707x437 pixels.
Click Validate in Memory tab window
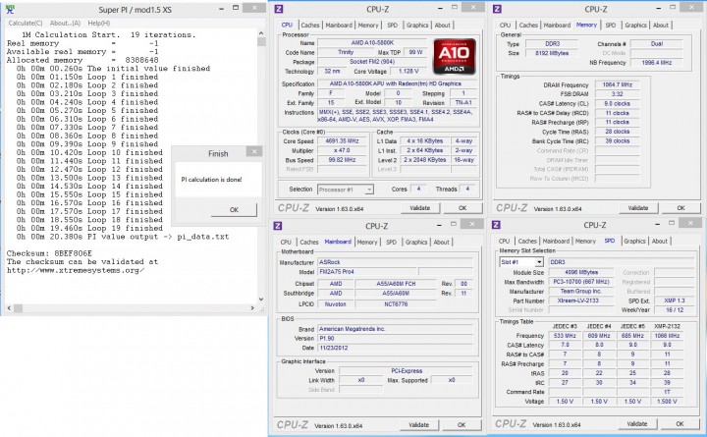click(x=638, y=208)
